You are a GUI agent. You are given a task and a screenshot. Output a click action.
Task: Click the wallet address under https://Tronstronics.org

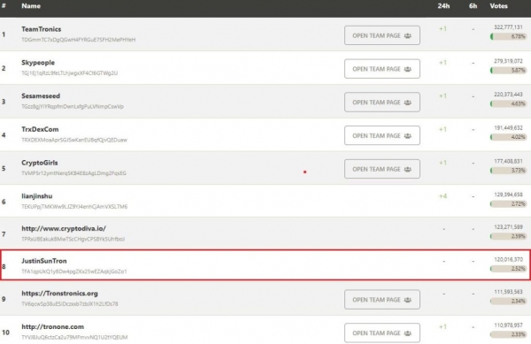[69, 303]
